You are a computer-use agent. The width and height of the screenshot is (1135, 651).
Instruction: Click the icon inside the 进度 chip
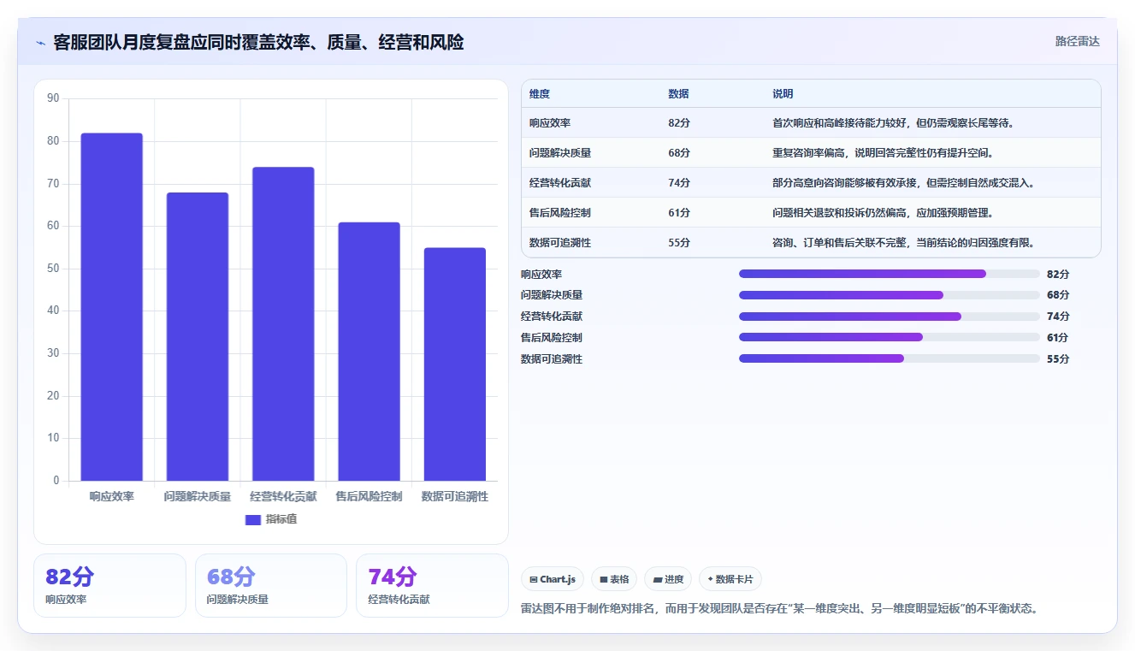tap(658, 580)
